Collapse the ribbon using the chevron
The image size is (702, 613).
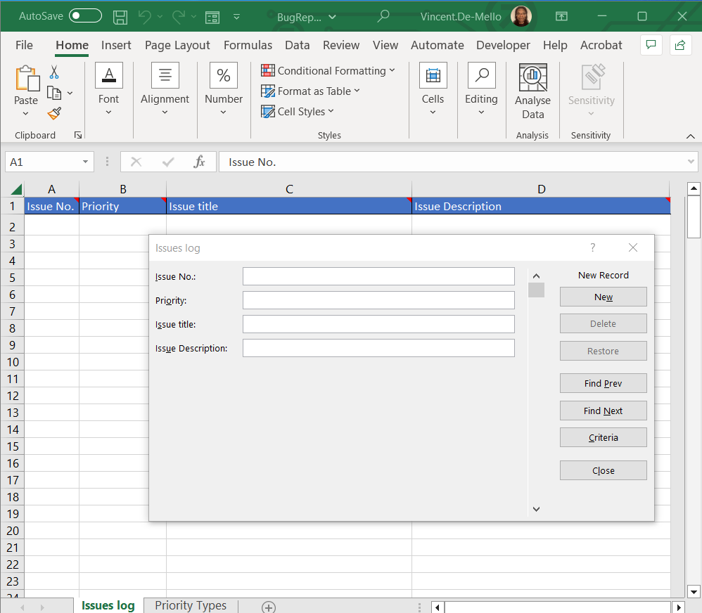690,136
